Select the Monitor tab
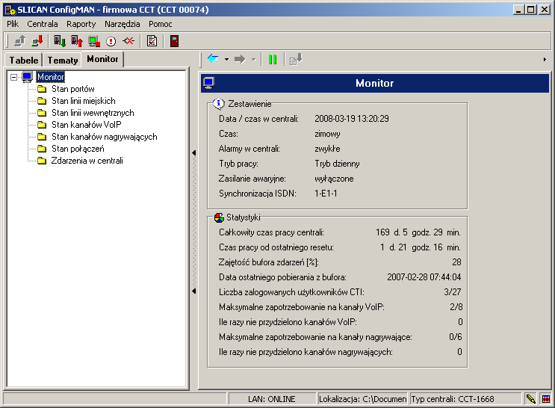555x408 pixels. pos(102,59)
